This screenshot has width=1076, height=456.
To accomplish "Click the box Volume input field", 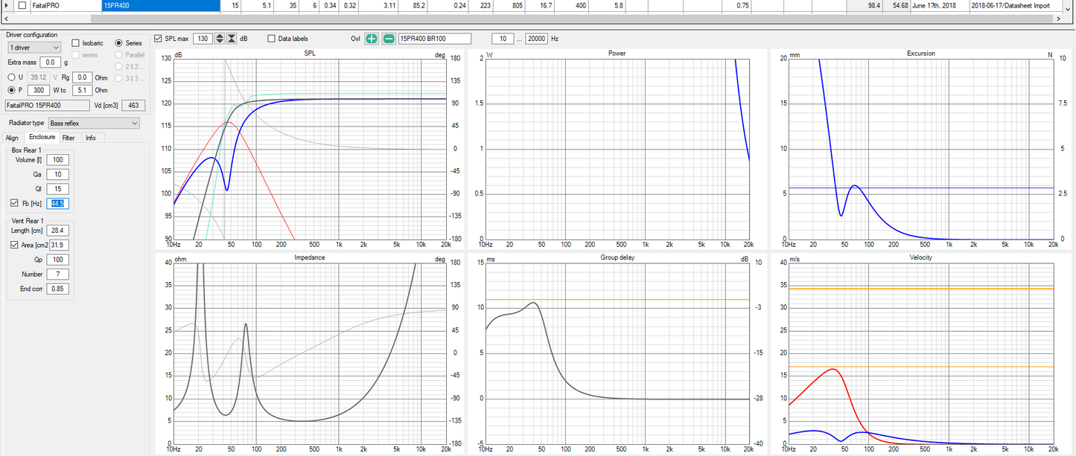I will click(57, 159).
